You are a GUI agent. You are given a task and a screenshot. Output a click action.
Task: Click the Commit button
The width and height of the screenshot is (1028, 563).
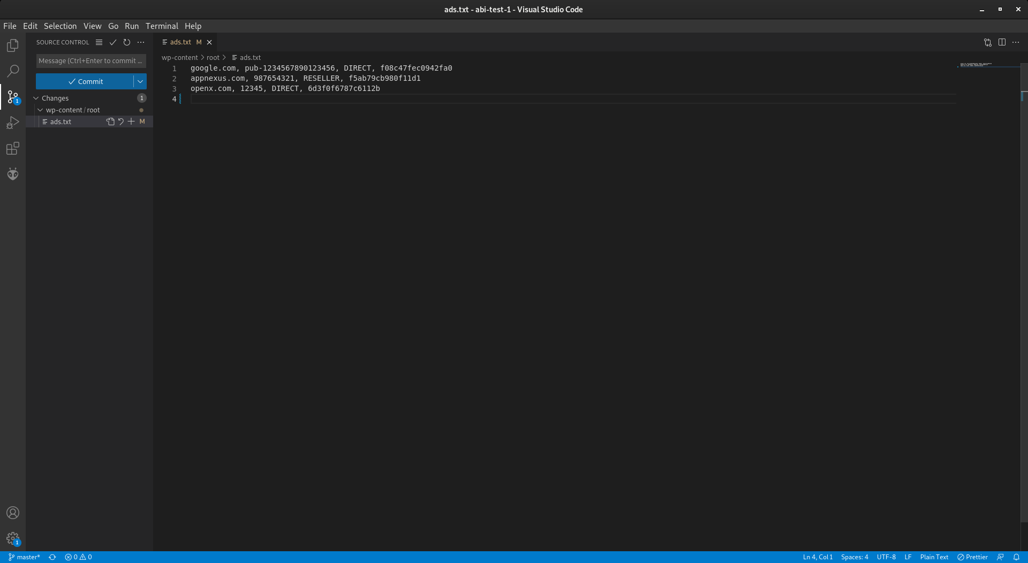(x=85, y=81)
